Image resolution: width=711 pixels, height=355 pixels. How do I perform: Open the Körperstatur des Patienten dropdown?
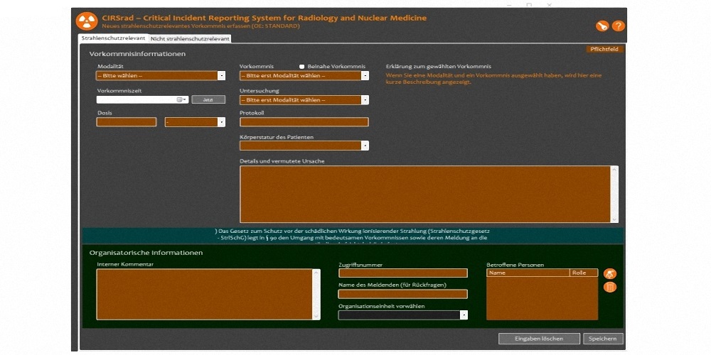coord(365,146)
